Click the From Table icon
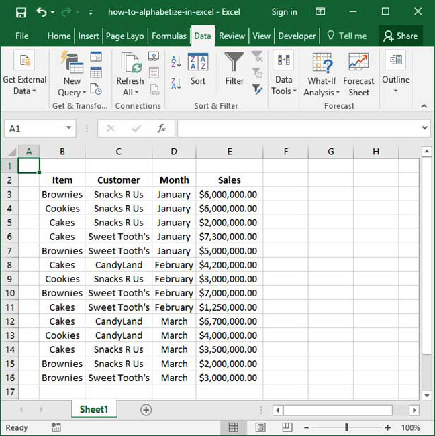This screenshot has height=436, width=435. click(96, 73)
